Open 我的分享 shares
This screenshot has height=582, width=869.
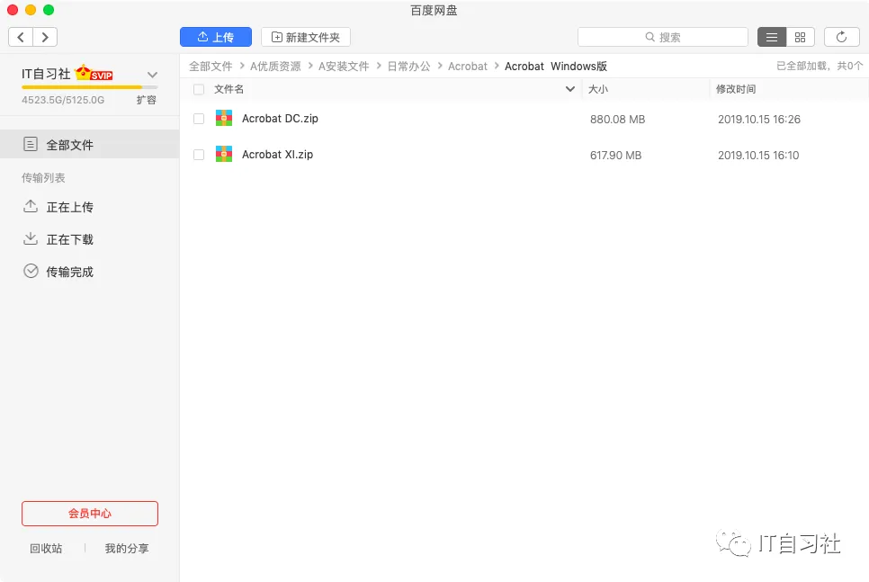click(127, 548)
